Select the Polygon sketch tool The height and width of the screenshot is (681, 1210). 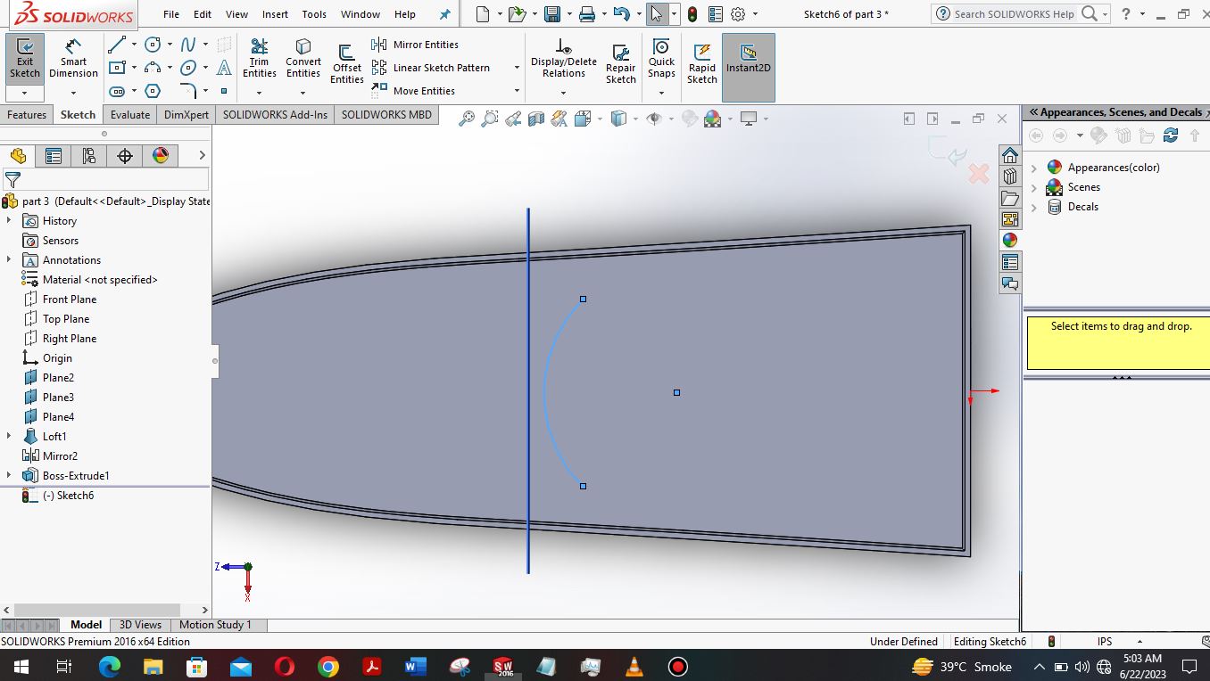point(153,91)
